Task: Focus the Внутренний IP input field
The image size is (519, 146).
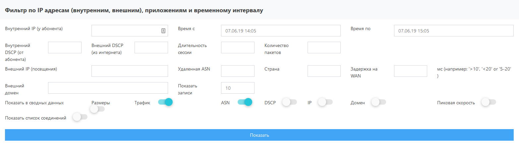Action: [130, 31]
